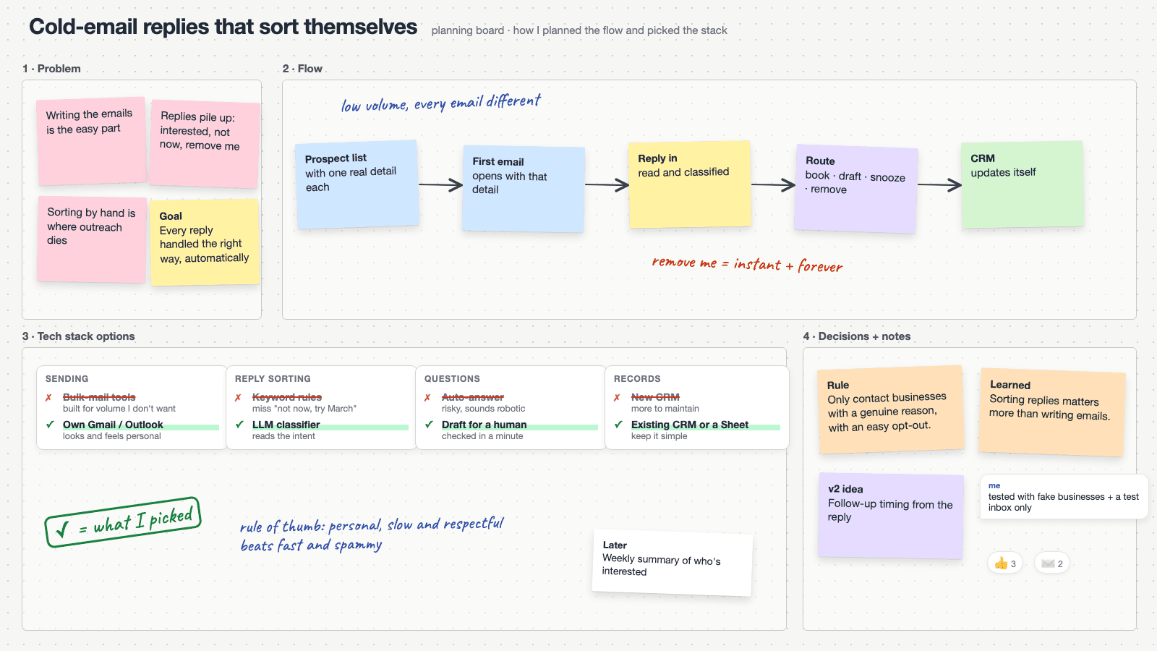Select the red 'remove me = instant + forever' note
This screenshot has height=651, width=1157.
[x=748, y=264]
